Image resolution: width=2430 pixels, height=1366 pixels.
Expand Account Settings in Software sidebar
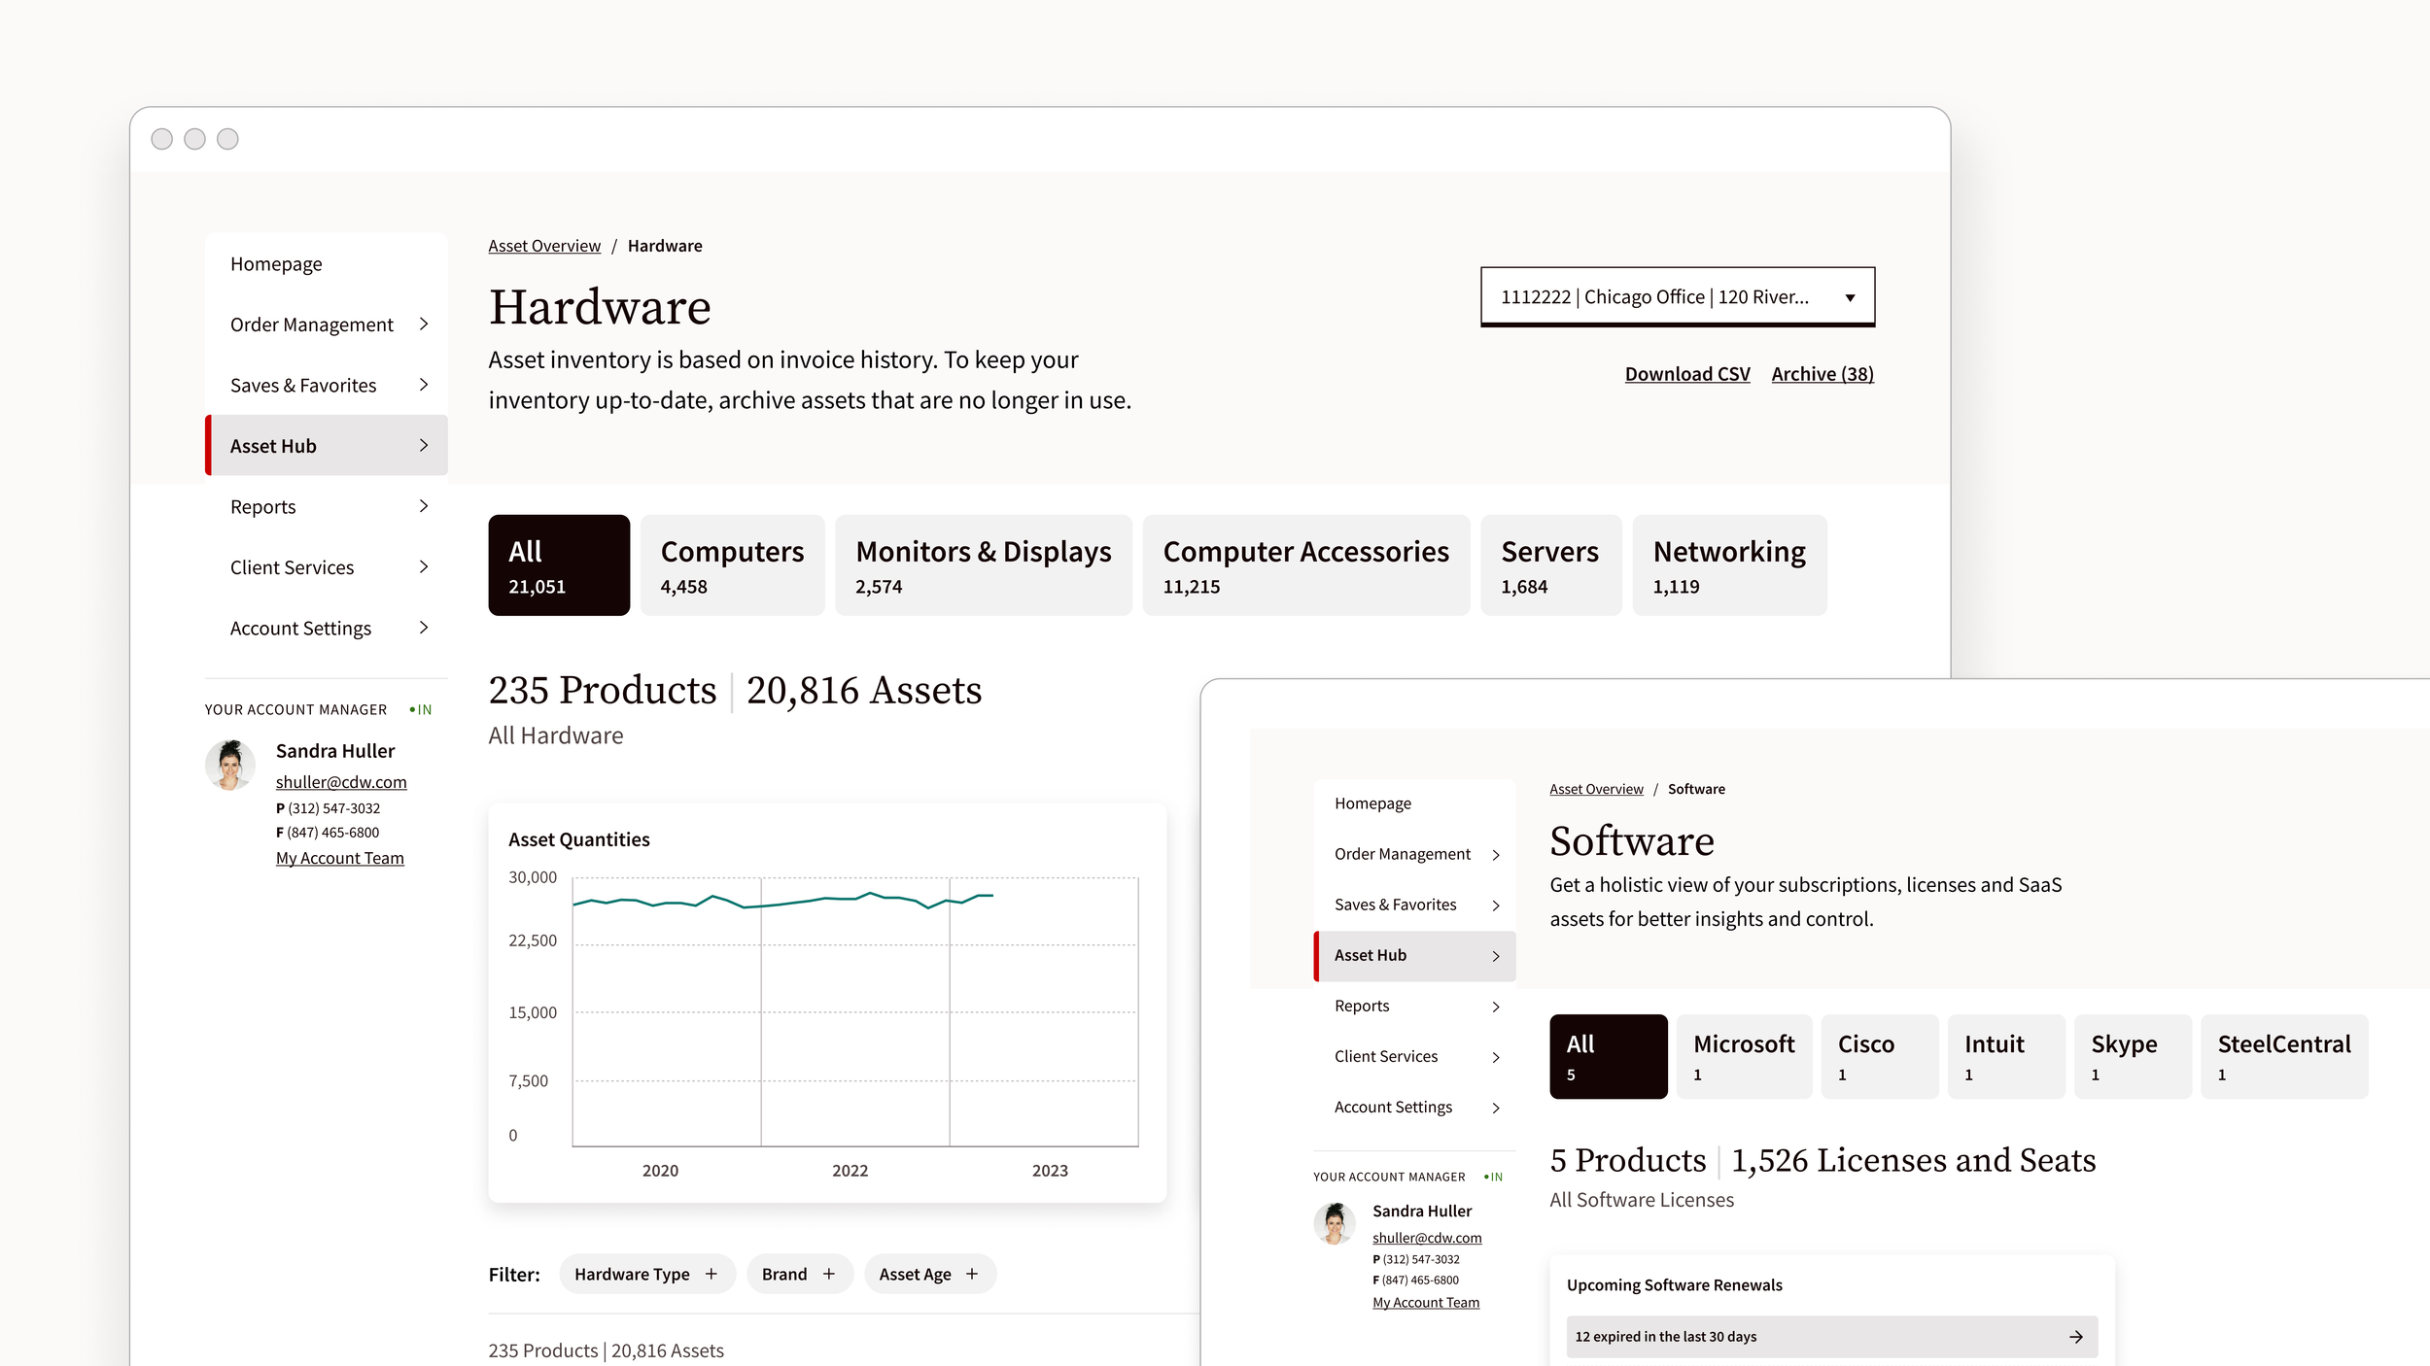pyautogui.click(x=1496, y=1108)
